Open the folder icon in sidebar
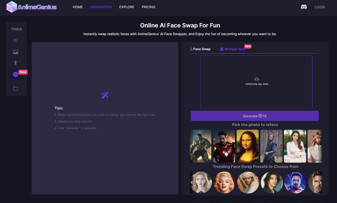 [x=16, y=88]
